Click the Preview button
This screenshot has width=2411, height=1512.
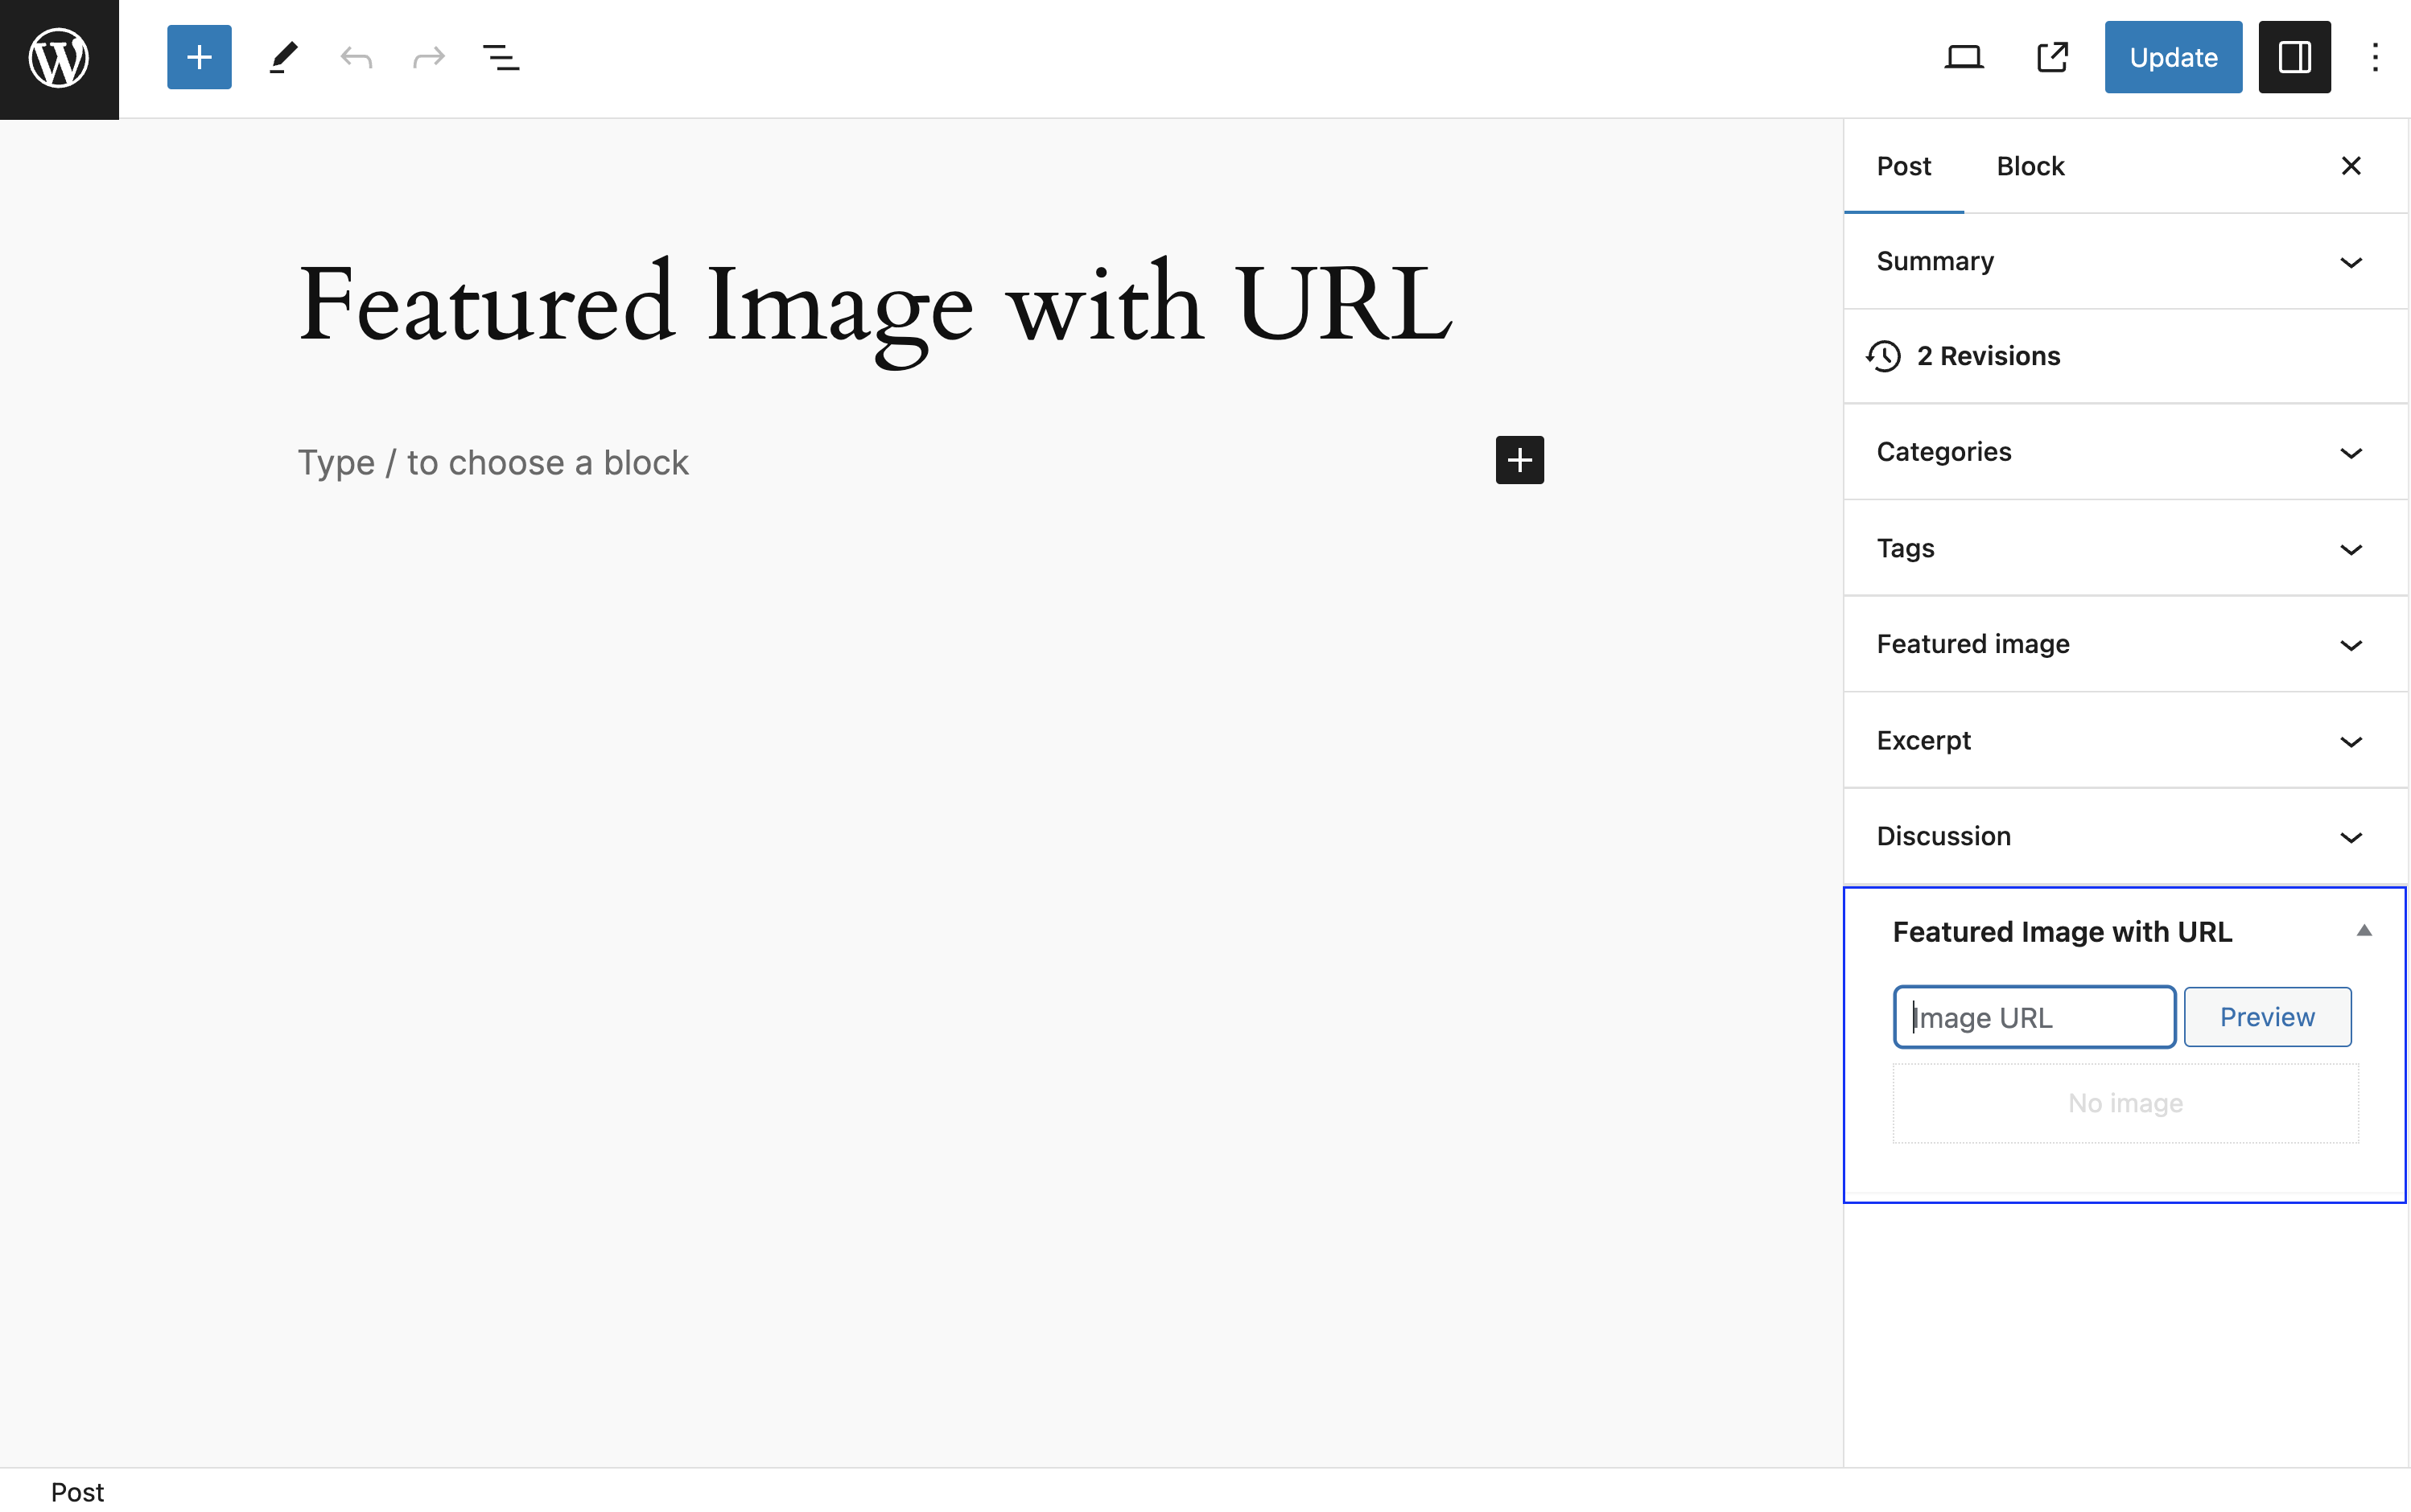[2266, 1017]
